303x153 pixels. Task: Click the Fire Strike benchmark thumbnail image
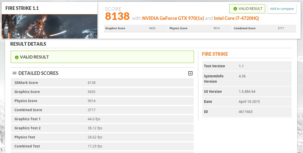pyautogui.click(x=49, y=26)
